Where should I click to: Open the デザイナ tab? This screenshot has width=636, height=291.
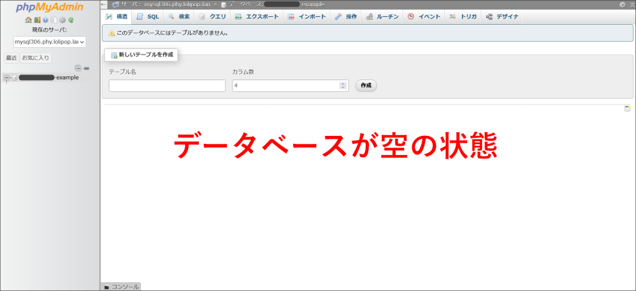502,17
